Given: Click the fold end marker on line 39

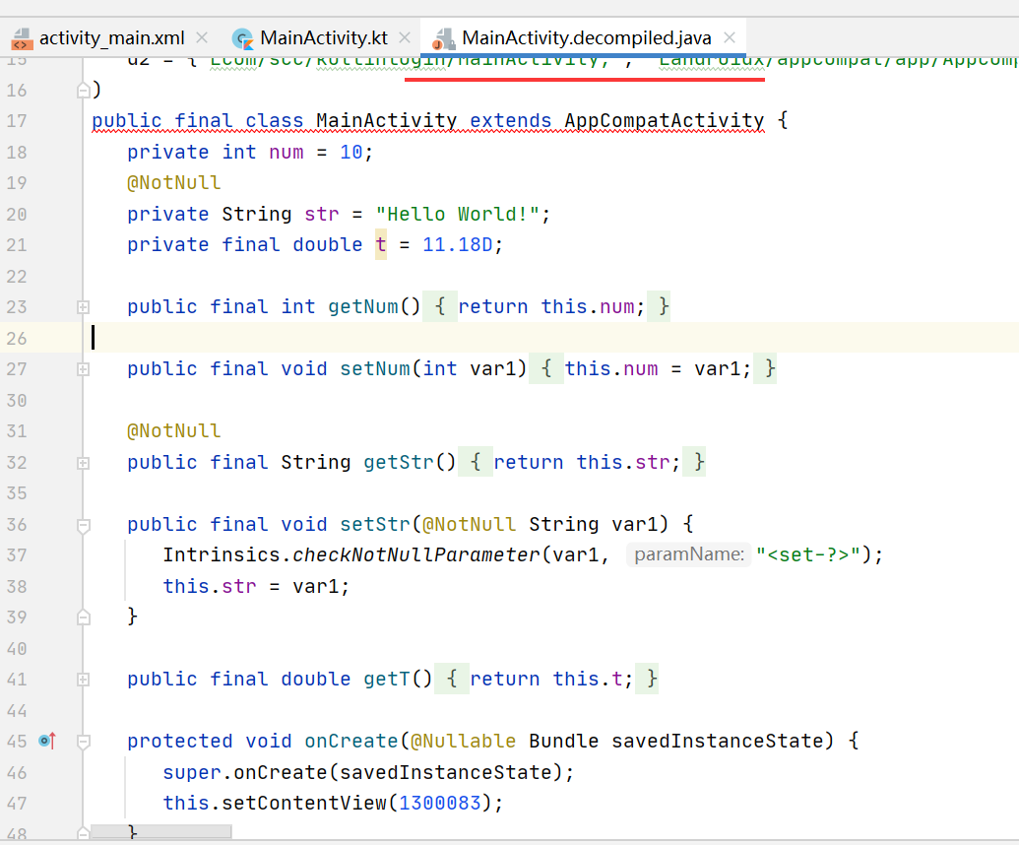Looking at the screenshot, I should 83,617.
